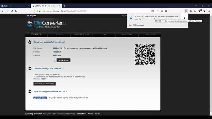Go back with the browser back arrow
The width and height of the screenshot is (212, 119).
point(3,11)
